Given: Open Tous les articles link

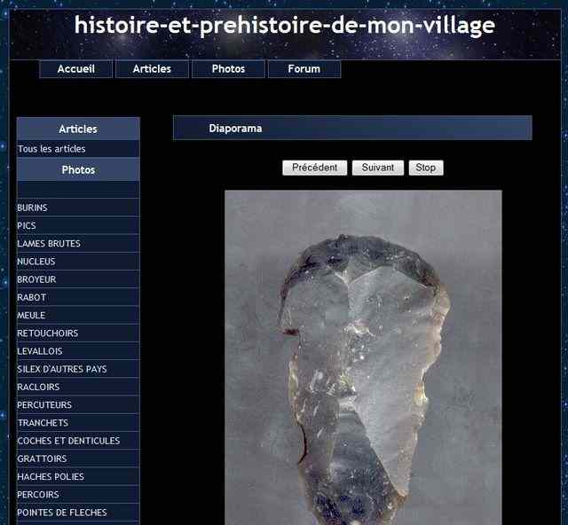Looking at the screenshot, I should 51,149.
